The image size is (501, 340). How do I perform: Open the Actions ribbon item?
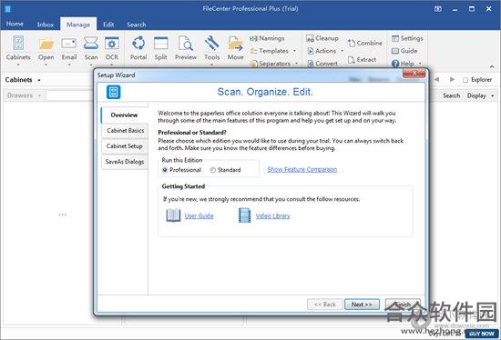tap(322, 51)
